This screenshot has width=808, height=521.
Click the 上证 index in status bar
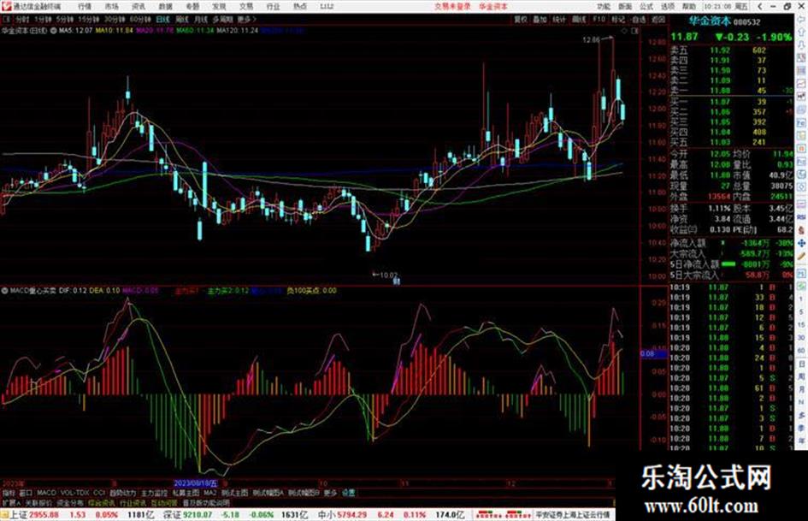click(x=19, y=515)
